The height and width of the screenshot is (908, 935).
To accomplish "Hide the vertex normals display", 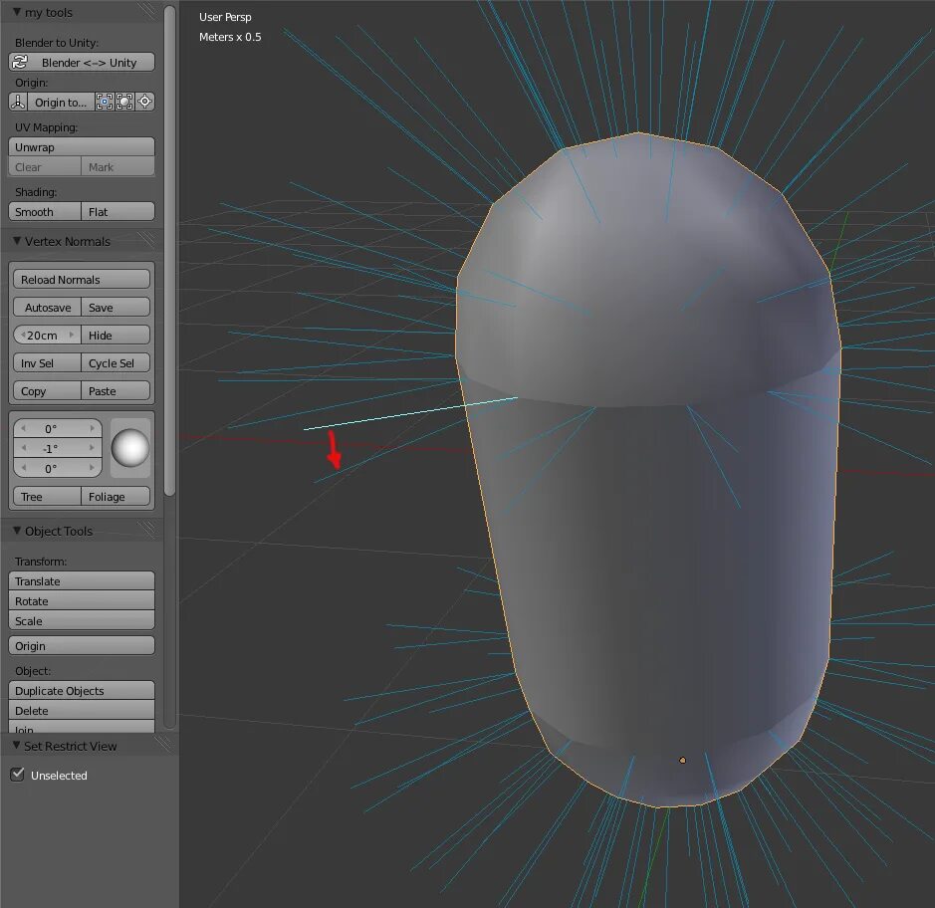I will [116, 336].
